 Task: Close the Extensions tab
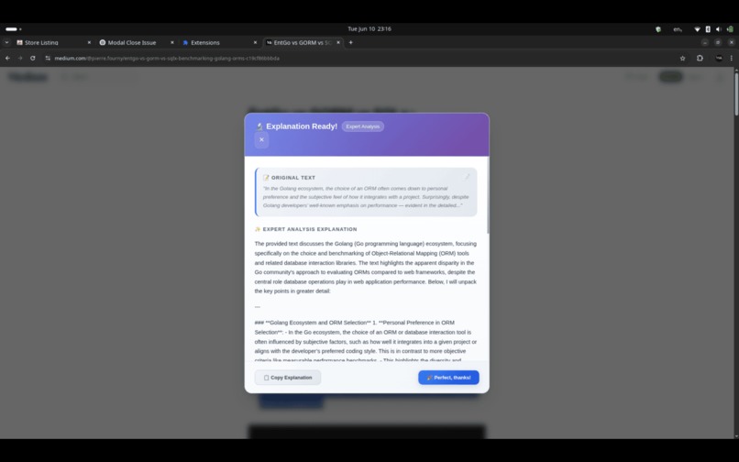pos(255,42)
